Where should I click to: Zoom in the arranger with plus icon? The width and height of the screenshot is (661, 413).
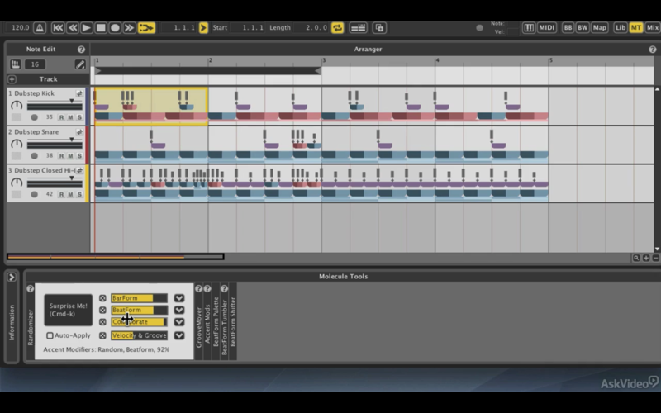pos(646,258)
